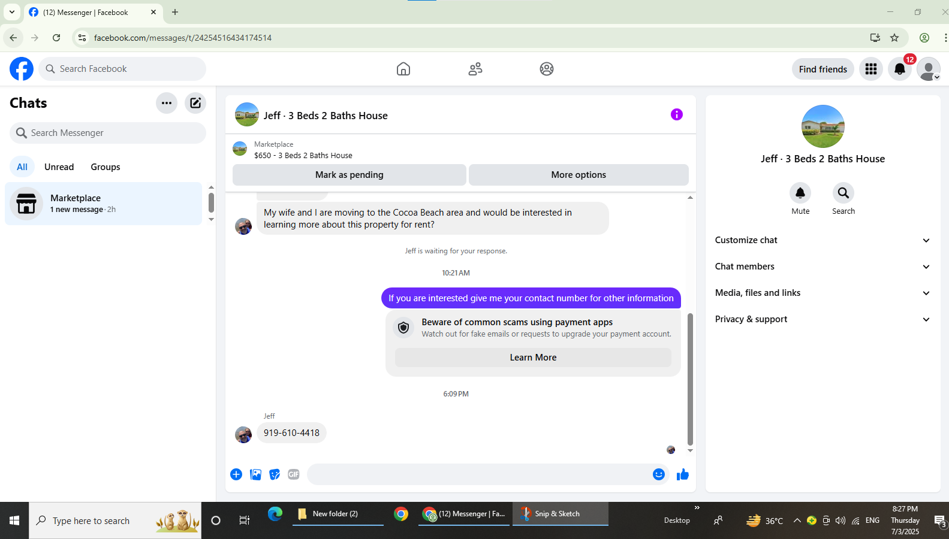Go back with the browser back arrow

(13, 38)
